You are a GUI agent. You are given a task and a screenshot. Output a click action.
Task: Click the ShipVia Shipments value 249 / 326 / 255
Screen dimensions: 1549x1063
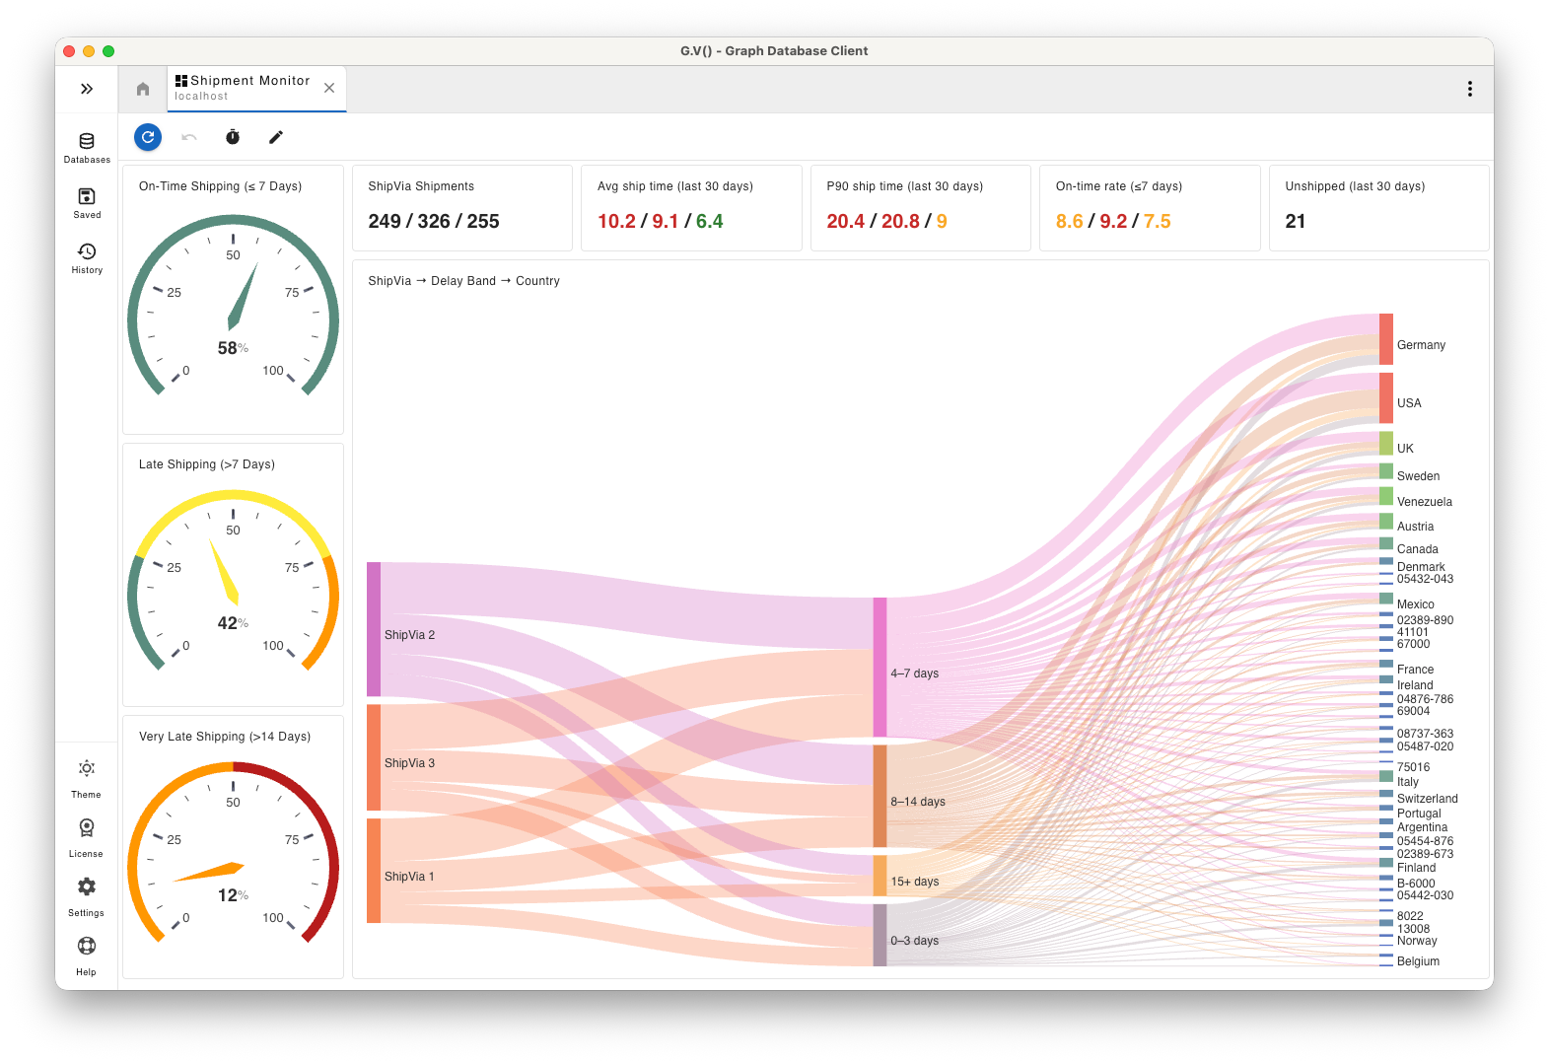pyautogui.click(x=434, y=221)
